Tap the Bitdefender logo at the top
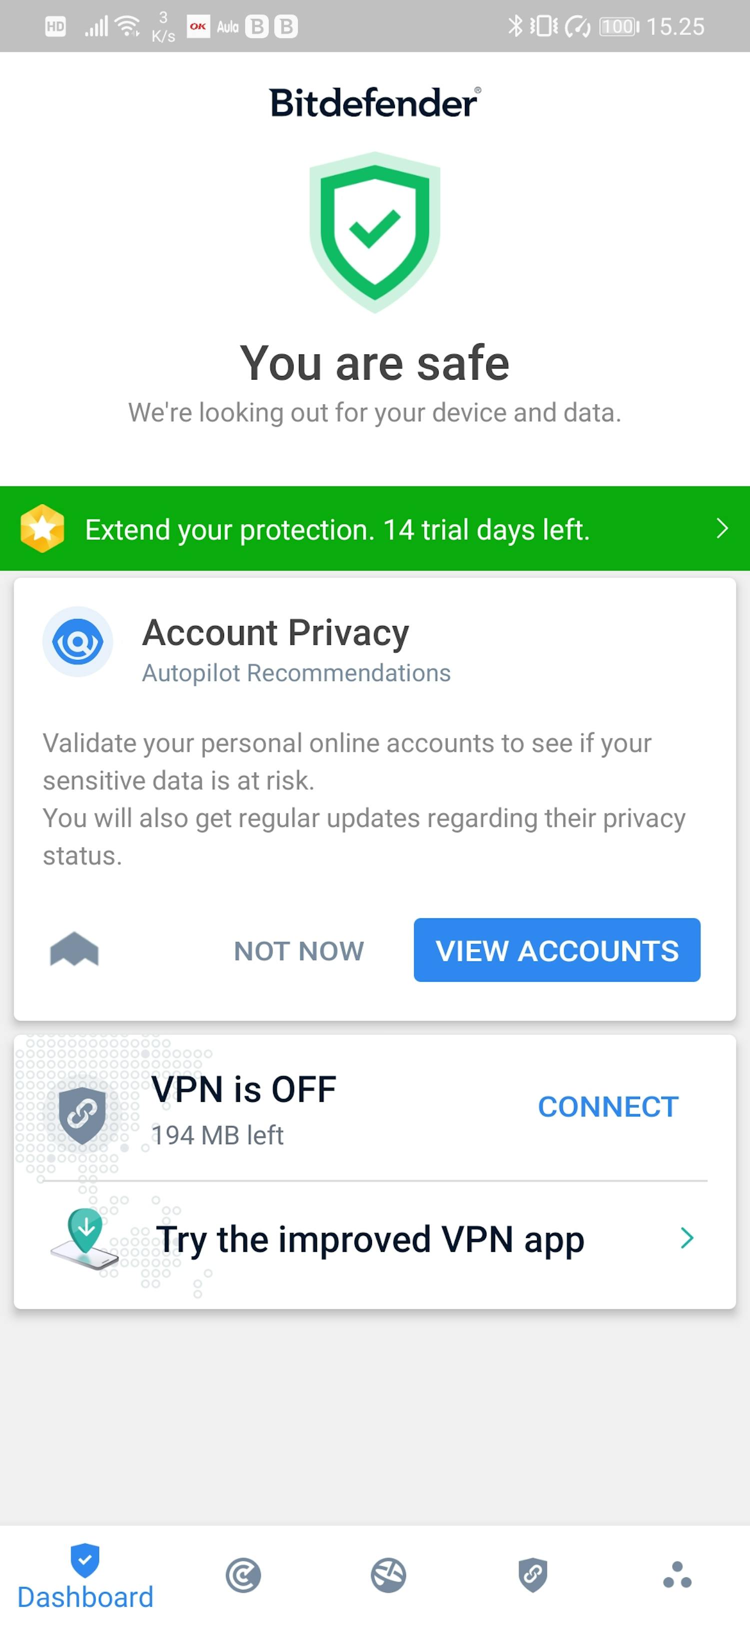Image resolution: width=750 pixels, height=1625 pixels. (x=374, y=102)
